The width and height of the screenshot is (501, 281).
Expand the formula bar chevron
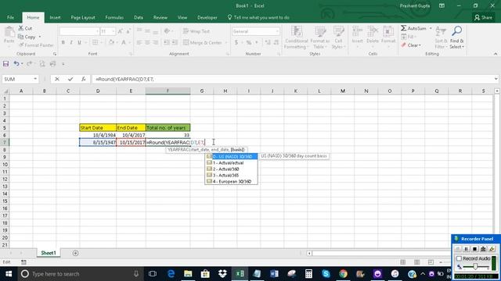pos(496,79)
